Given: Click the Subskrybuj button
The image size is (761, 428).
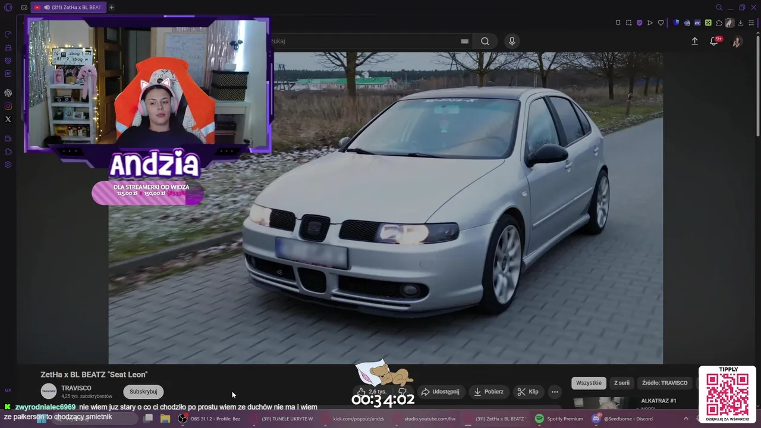Looking at the screenshot, I should tap(143, 392).
